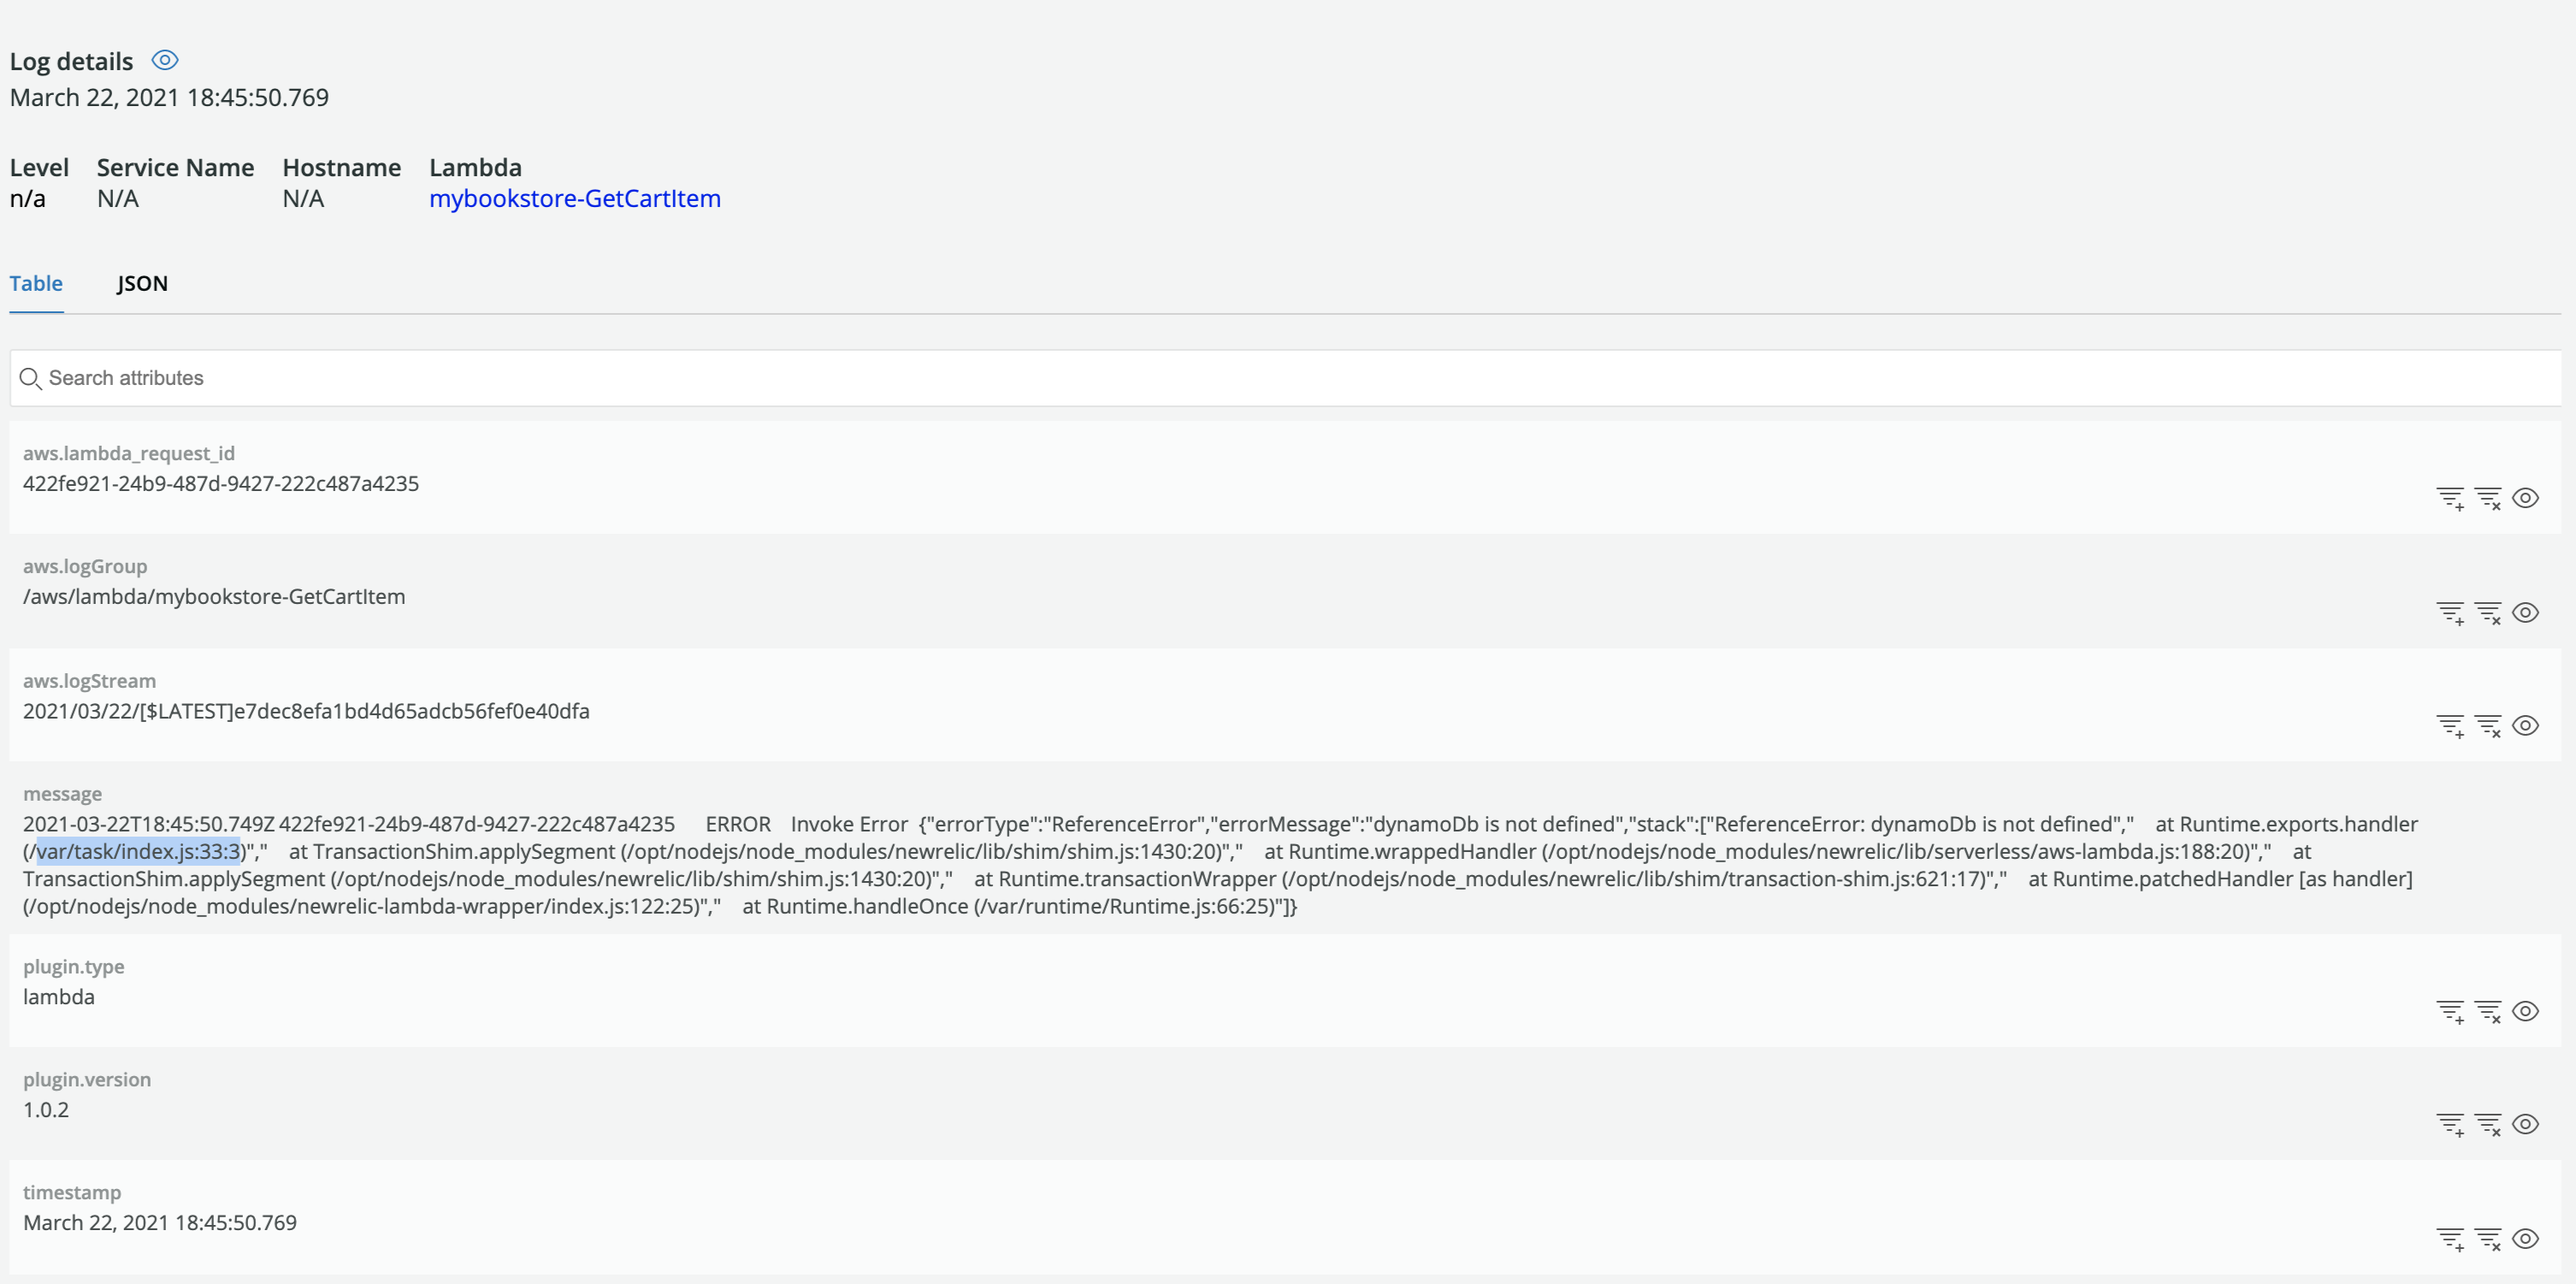
Task: Add filter for aws.logStream value
Action: click(2450, 726)
